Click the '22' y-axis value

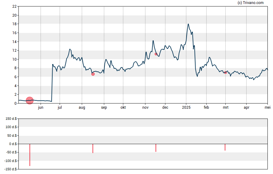pyautogui.click(x=14, y=6)
